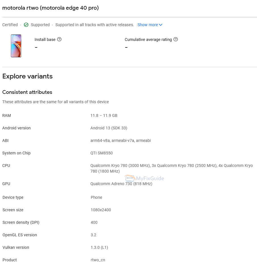The height and width of the screenshot is (269, 257).
Task: Click the Install base help icon
Action: coord(59,40)
